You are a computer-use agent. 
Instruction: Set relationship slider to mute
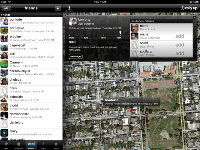pos(72,35)
